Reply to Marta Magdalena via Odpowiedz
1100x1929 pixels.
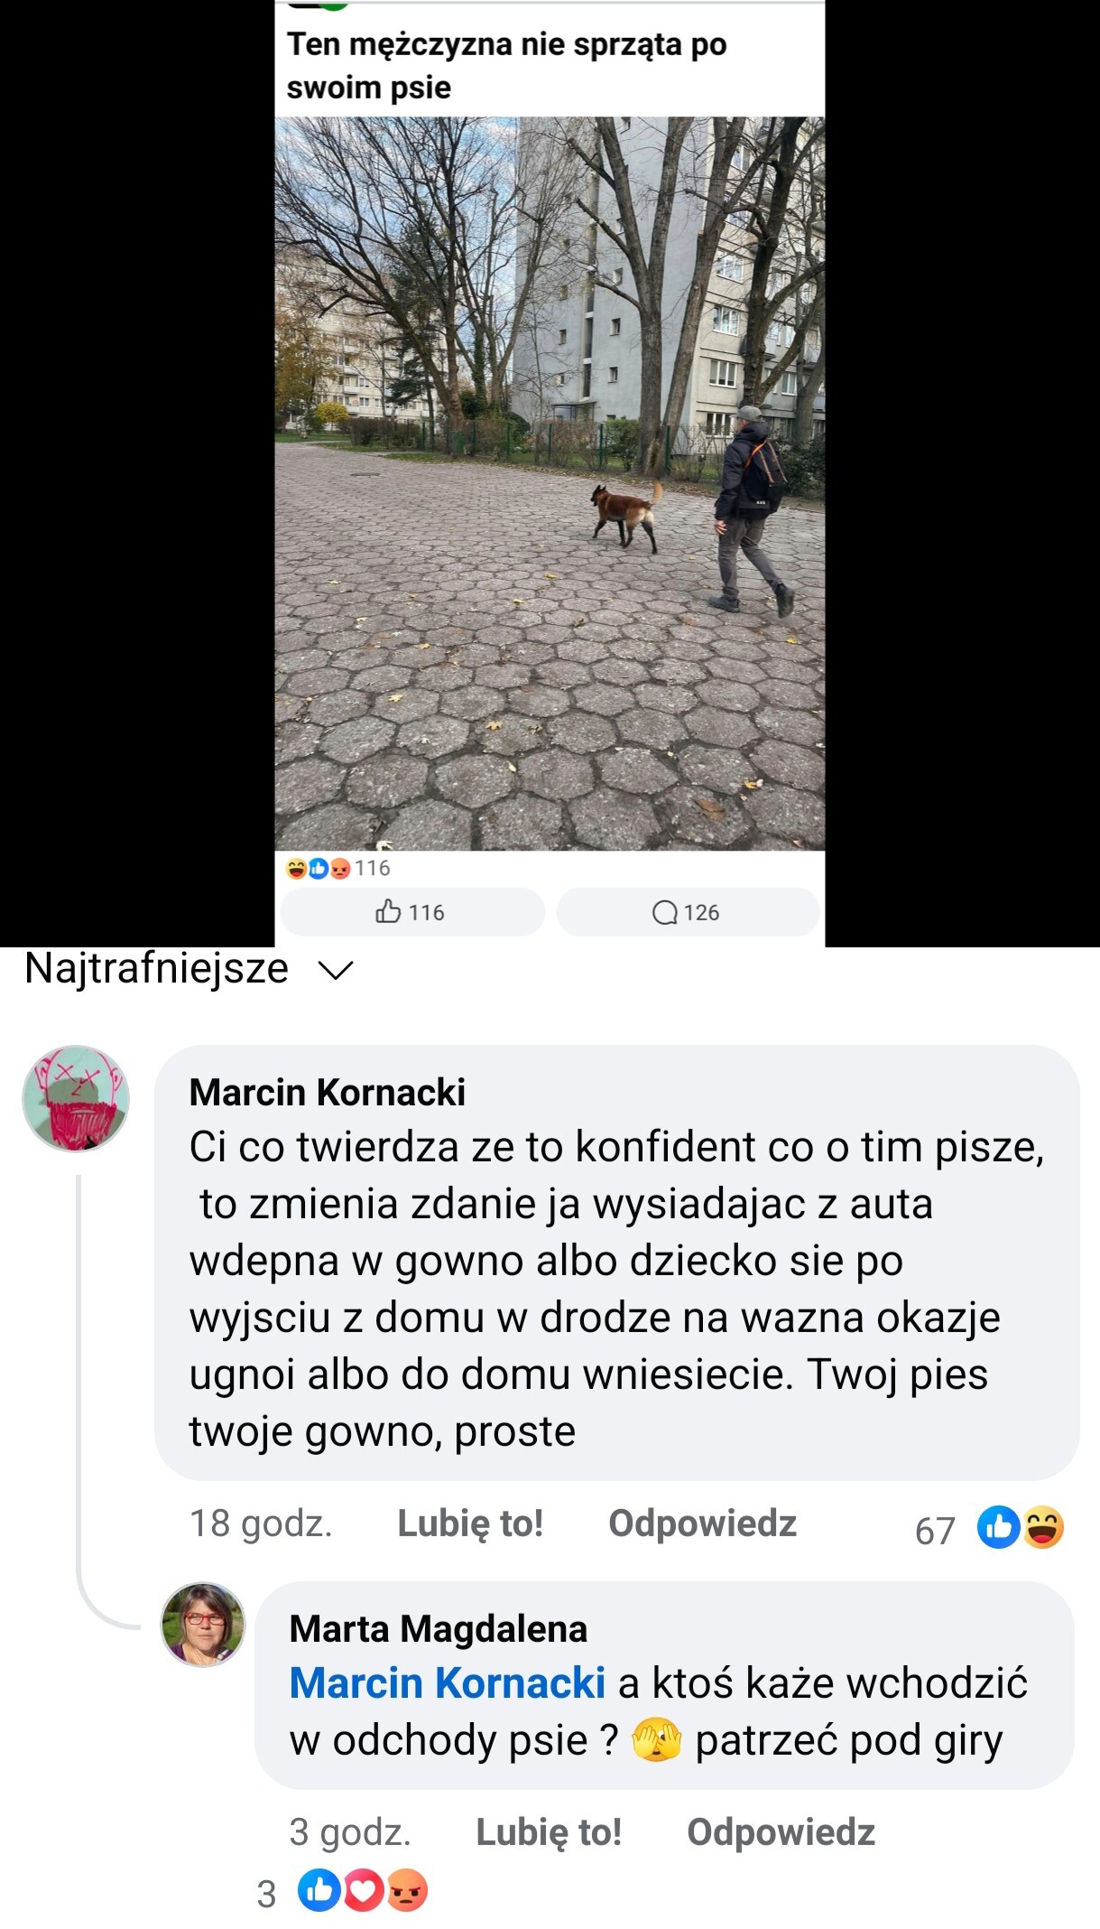click(x=781, y=1832)
